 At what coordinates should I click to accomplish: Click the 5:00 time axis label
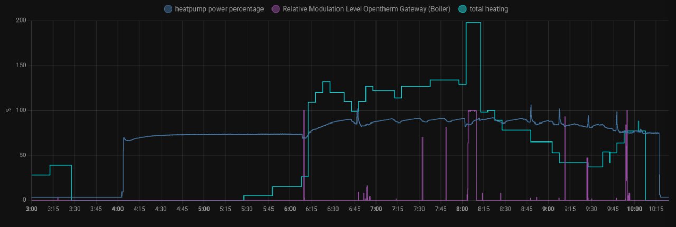pyautogui.click(x=204, y=209)
